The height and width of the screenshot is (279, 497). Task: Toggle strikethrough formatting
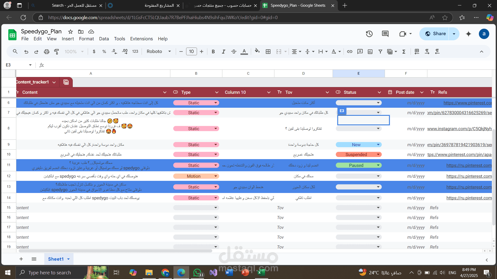pyautogui.click(x=234, y=51)
